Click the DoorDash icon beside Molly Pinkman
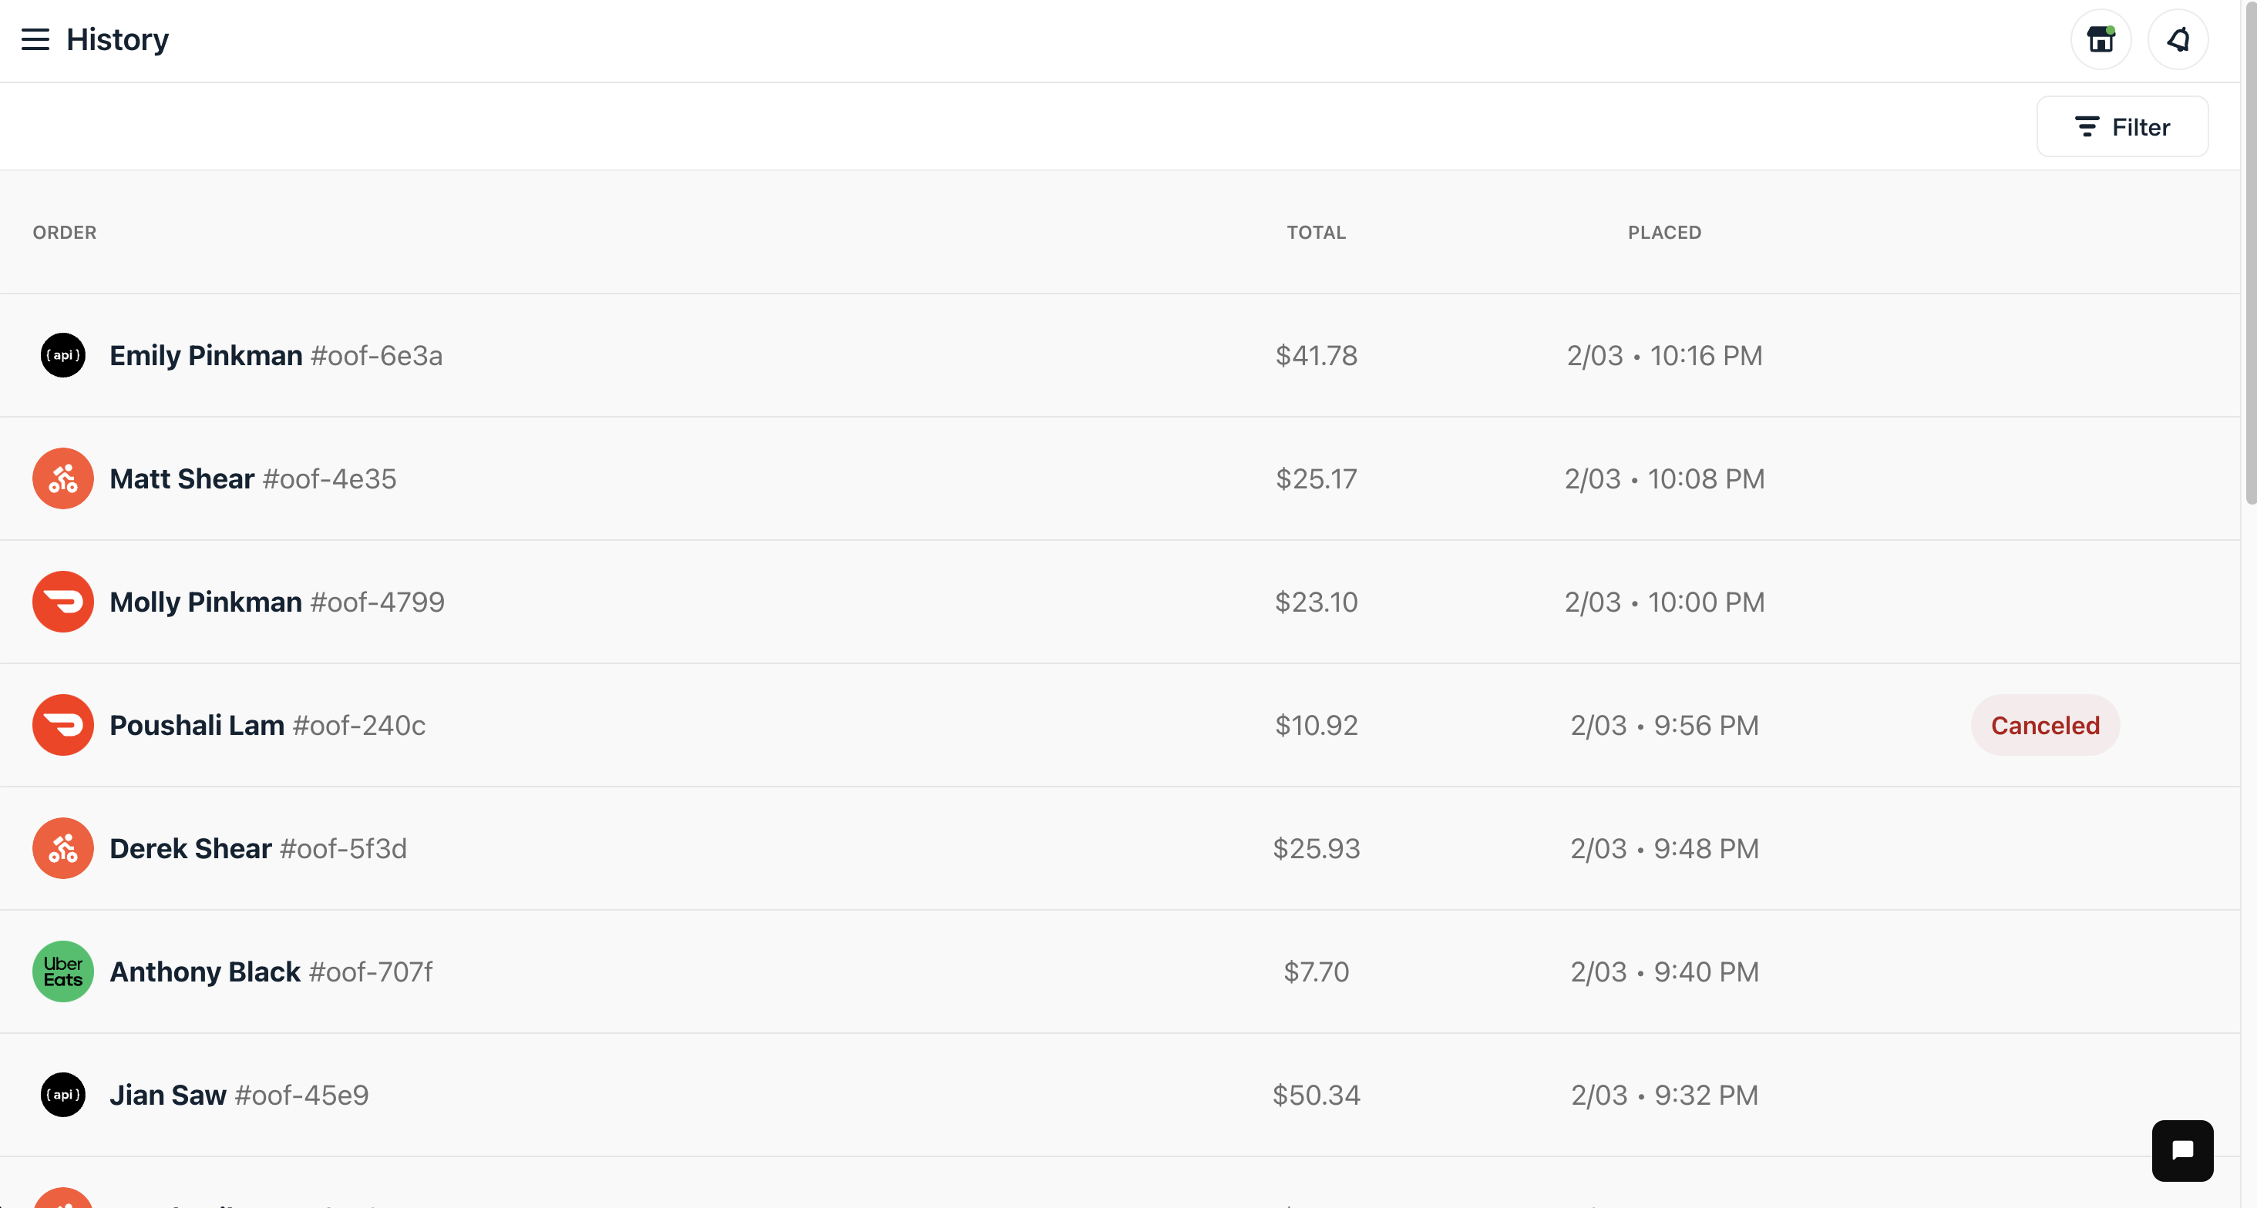 point(63,602)
